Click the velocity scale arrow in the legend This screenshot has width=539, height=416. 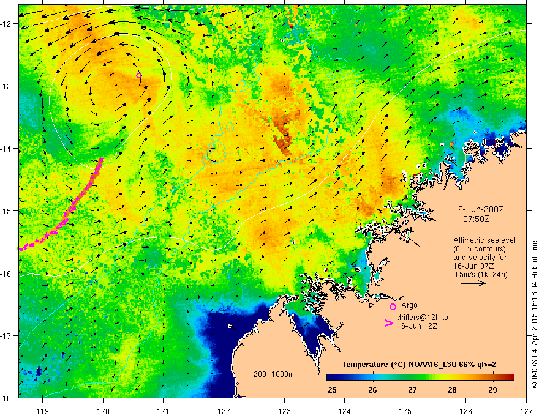tap(473, 283)
